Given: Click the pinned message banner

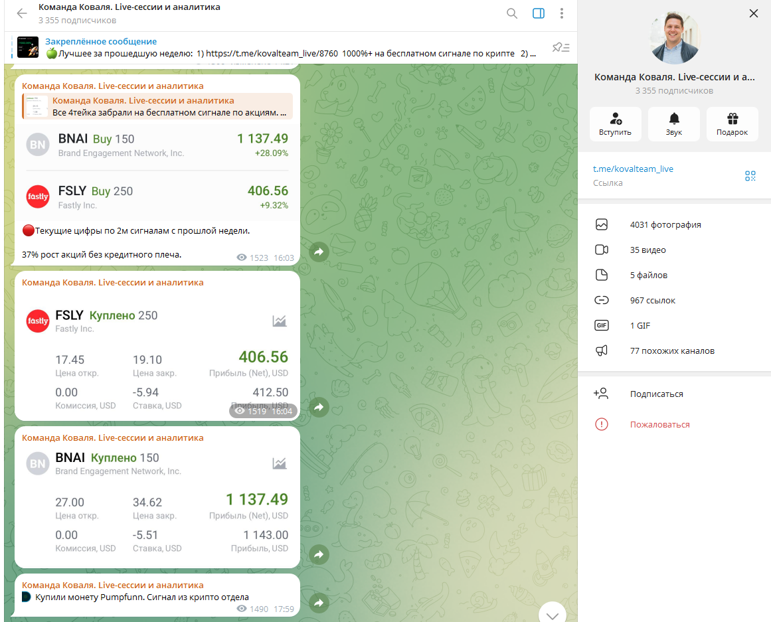Looking at the screenshot, I should tap(279, 47).
